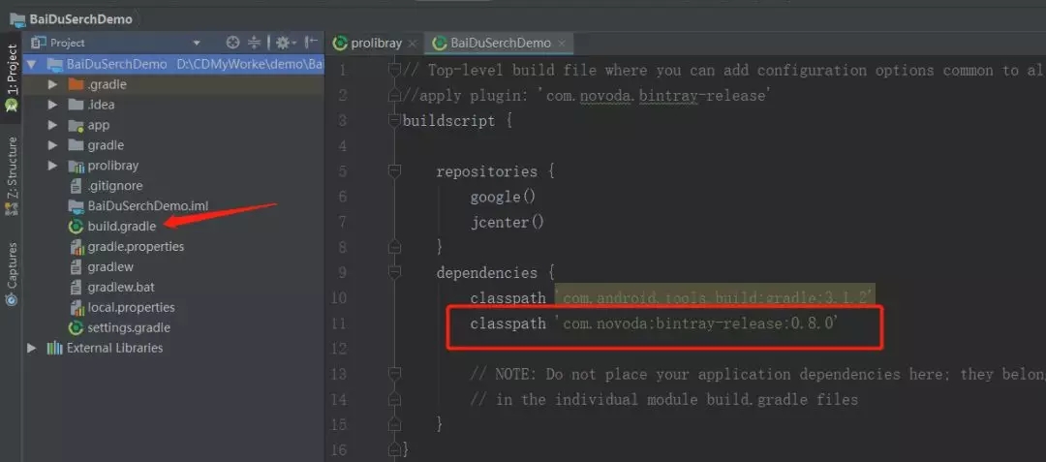The width and height of the screenshot is (1046, 462).
Task: Click the 'dependencies {' code text
Action: (x=495, y=273)
